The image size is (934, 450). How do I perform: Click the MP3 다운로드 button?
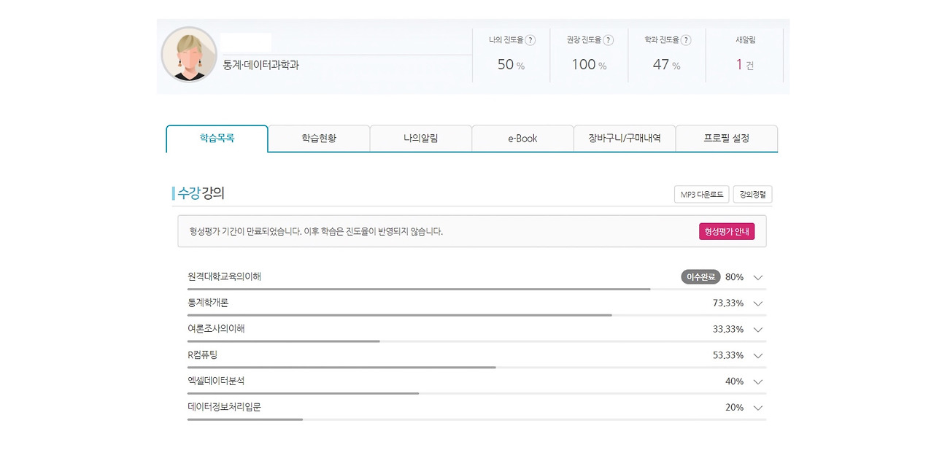point(700,194)
